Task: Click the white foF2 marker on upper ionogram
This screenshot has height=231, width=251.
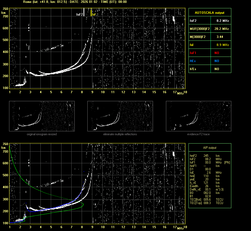Action: [84, 12]
